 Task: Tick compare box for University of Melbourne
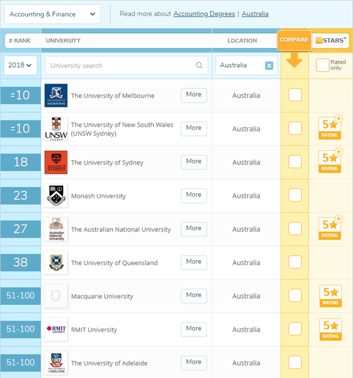pyautogui.click(x=295, y=94)
